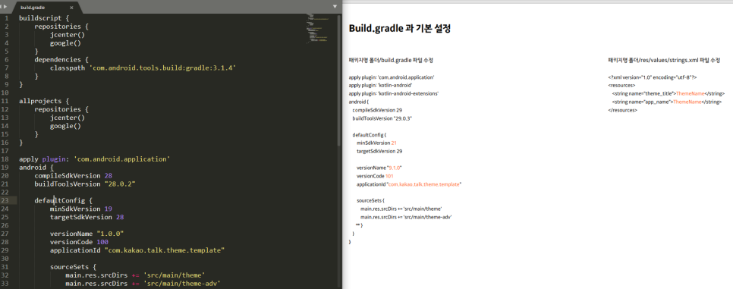Screen dimensions: 733x289
Task: Click the closing '</resources>' tag
Action: pos(622,110)
